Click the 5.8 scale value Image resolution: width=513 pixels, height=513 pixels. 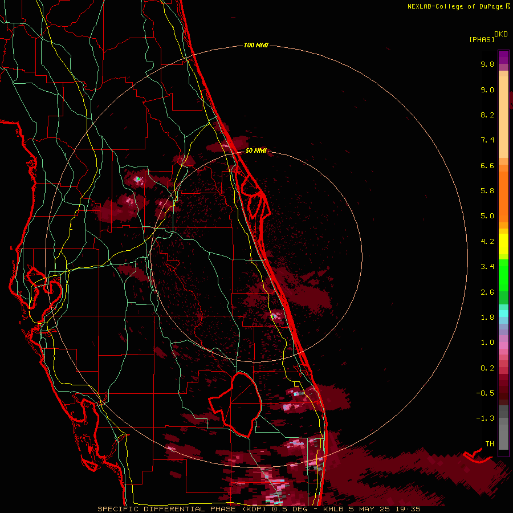(x=487, y=191)
